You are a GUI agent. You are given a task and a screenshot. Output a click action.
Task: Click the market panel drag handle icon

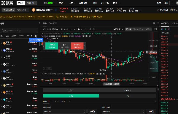(39, 23)
